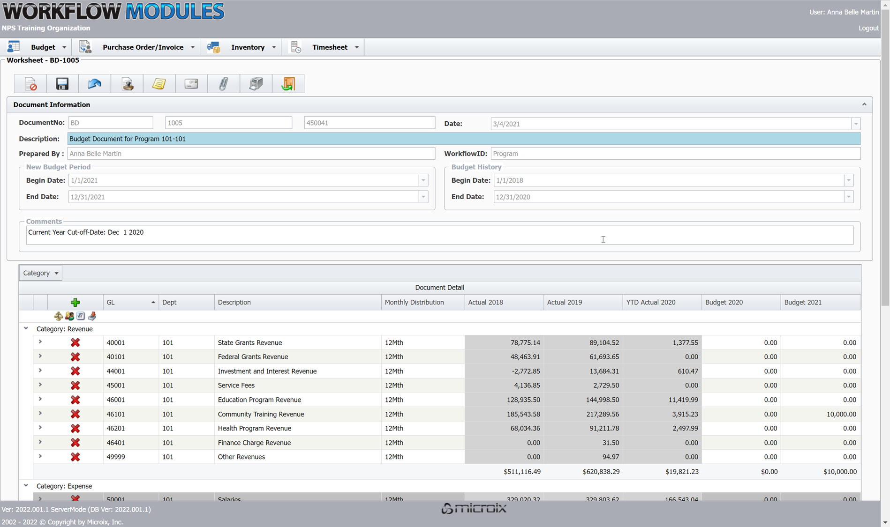
Task: Delete the Service Fees row with red X
Action: pos(75,386)
